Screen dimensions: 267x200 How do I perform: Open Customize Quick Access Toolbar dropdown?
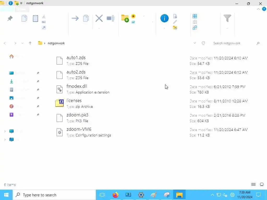tap(21, 3)
